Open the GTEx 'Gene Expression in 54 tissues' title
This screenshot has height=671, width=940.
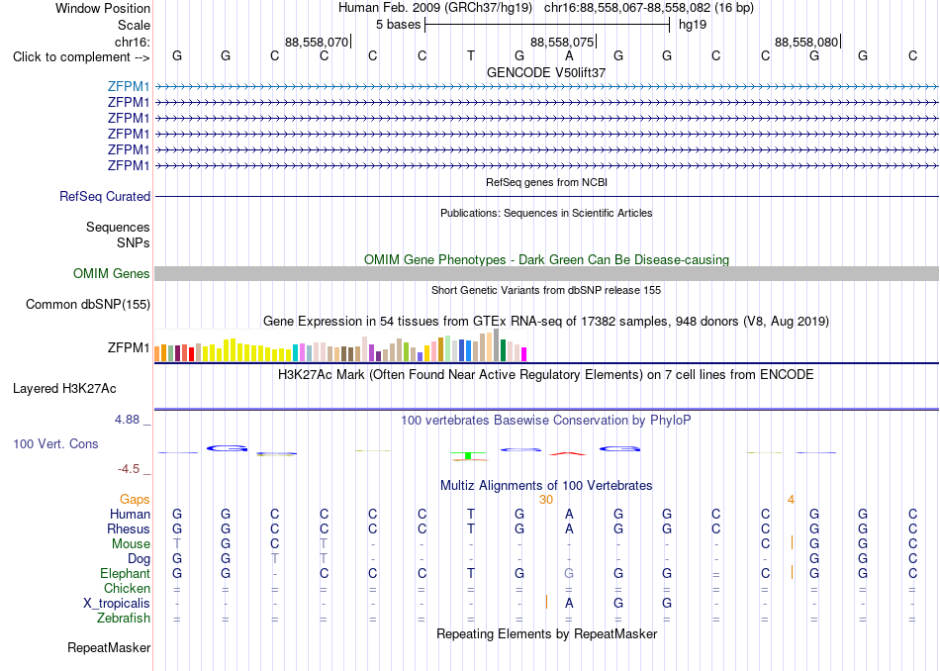click(x=546, y=322)
